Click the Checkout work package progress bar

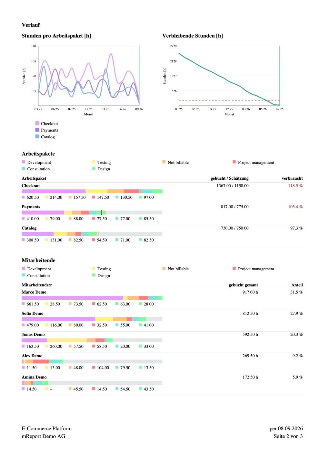coord(92,191)
